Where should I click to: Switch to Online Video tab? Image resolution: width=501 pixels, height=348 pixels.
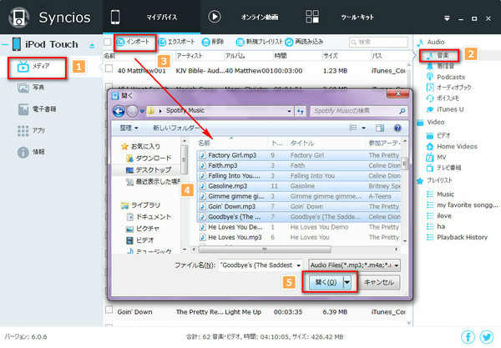click(x=244, y=17)
